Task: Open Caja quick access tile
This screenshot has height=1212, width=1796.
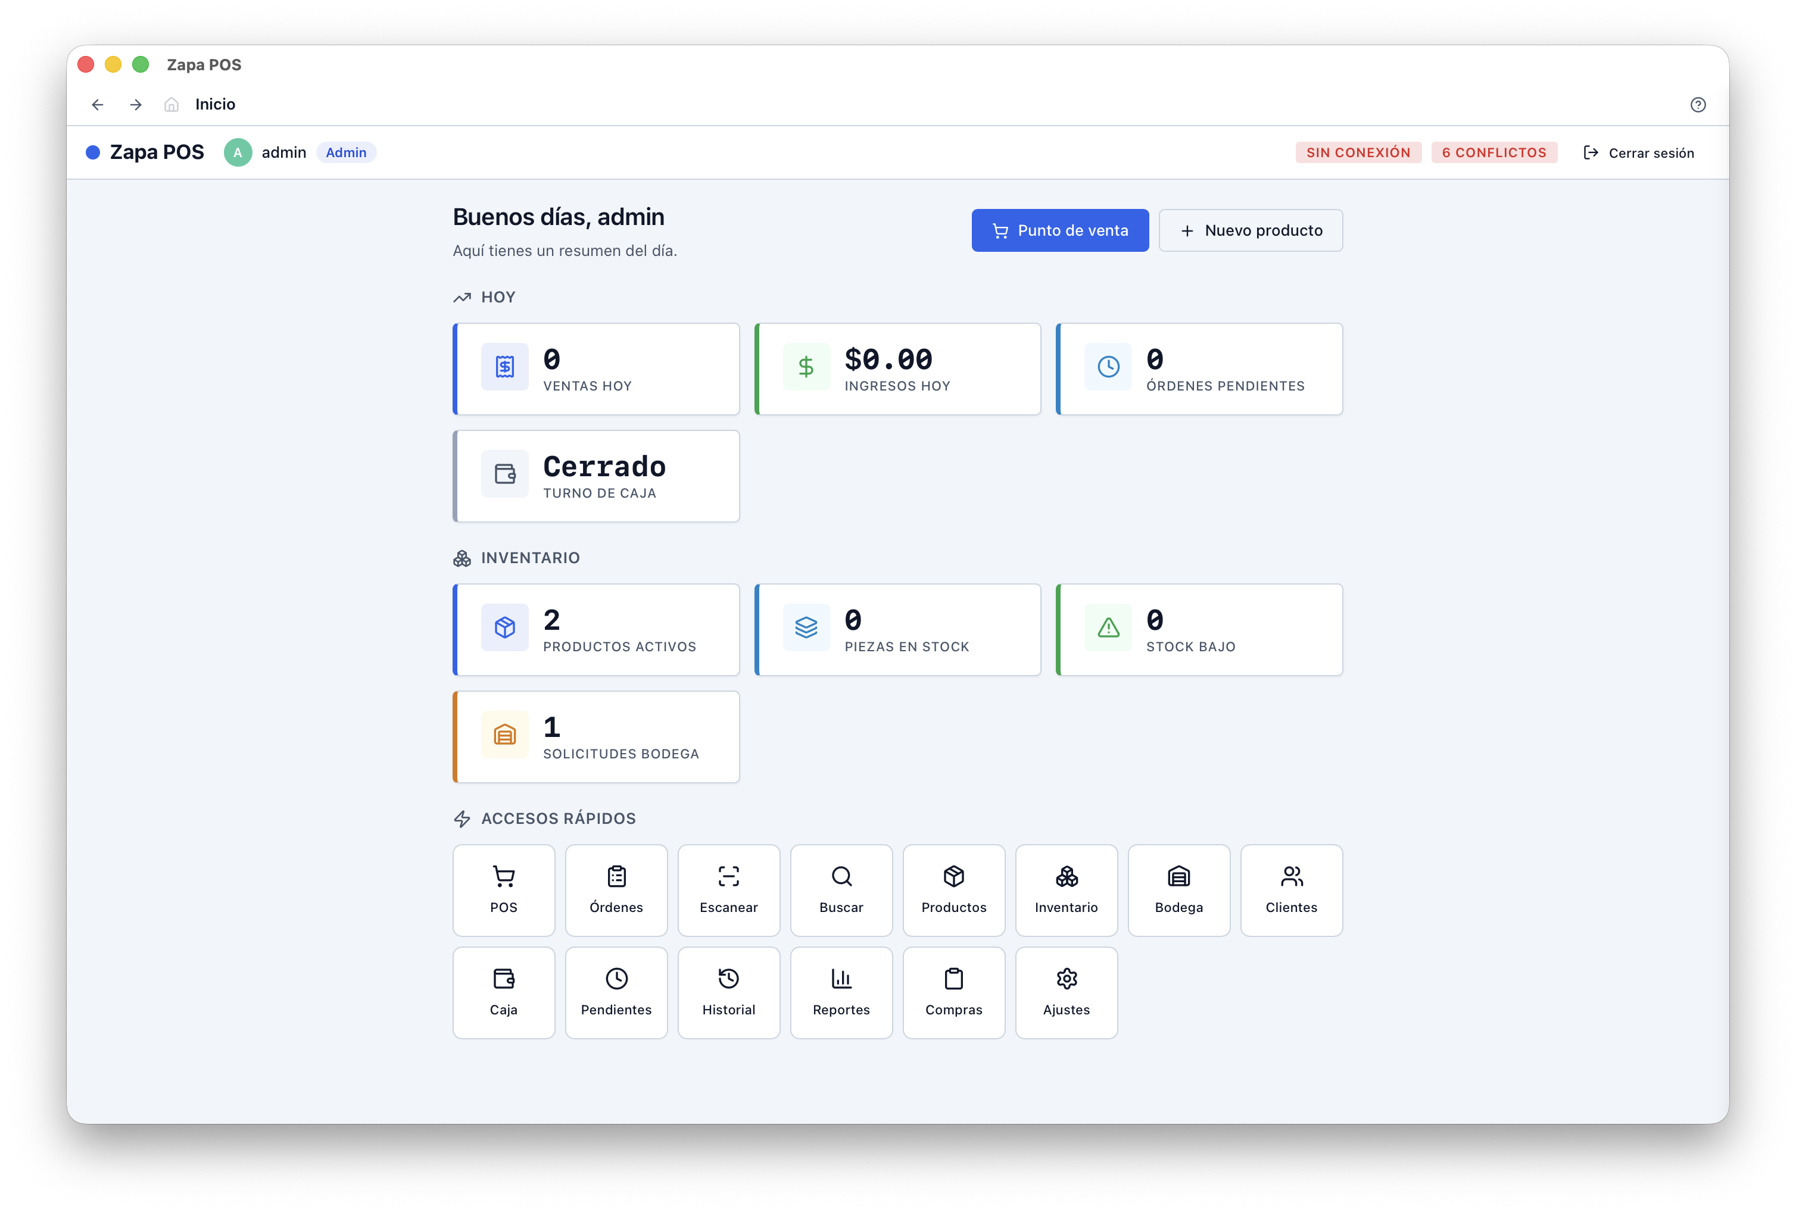Action: 504,994
